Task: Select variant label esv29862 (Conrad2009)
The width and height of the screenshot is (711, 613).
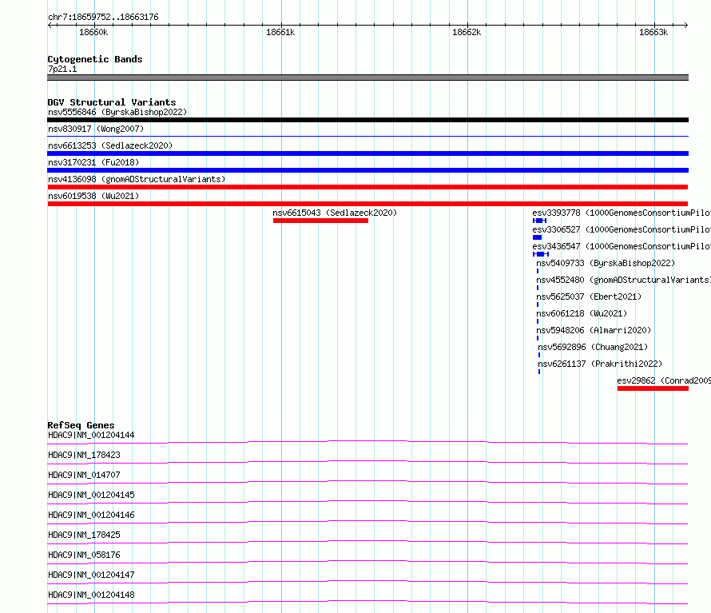Action: pos(664,380)
